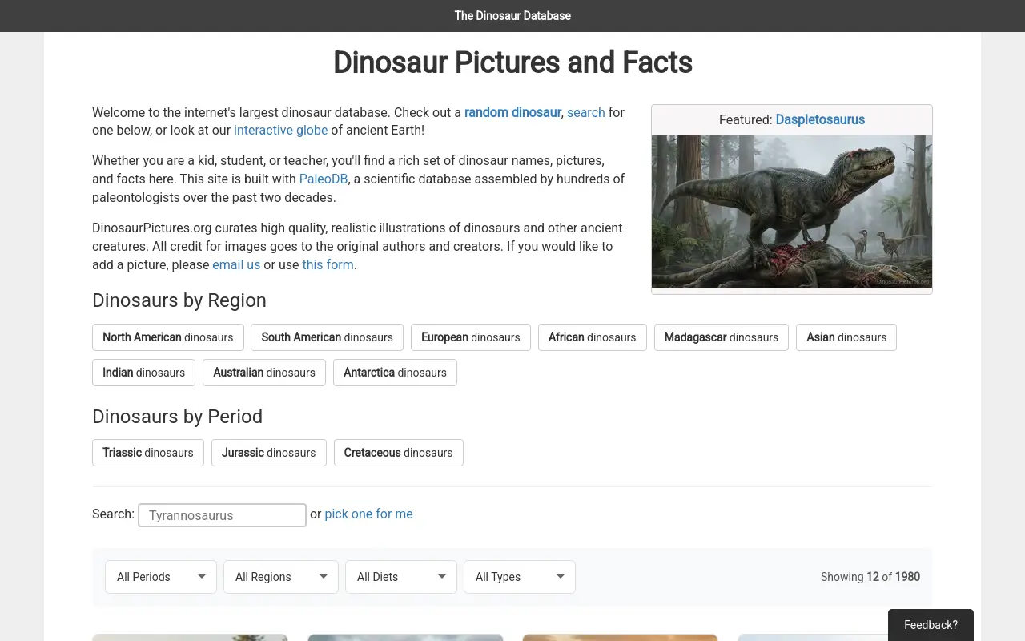Open the All Periods dropdown
The image size is (1025, 641).
click(x=161, y=577)
